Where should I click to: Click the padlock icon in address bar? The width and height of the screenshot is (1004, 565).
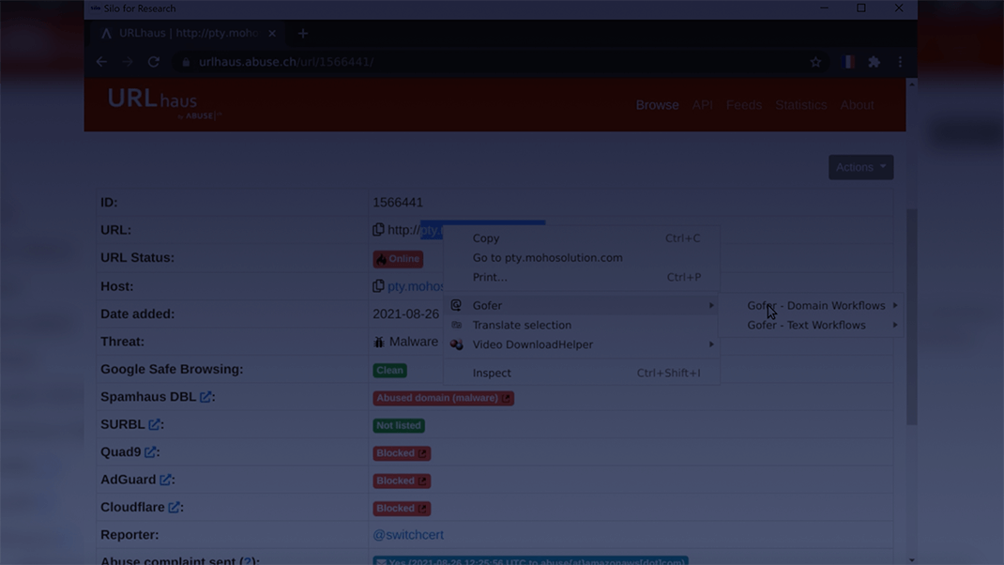[187, 62]
